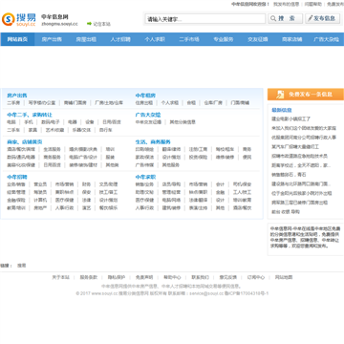
Task: Open 手机 in the second-hand section
Action: pyautogui.click(x=29, y=122)
